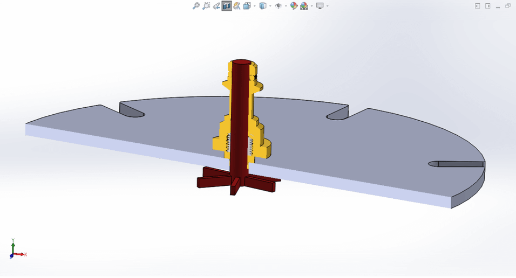Viewport: 516px width, 278px height.
Task: Minimize the document window
Action: (498, 7)
